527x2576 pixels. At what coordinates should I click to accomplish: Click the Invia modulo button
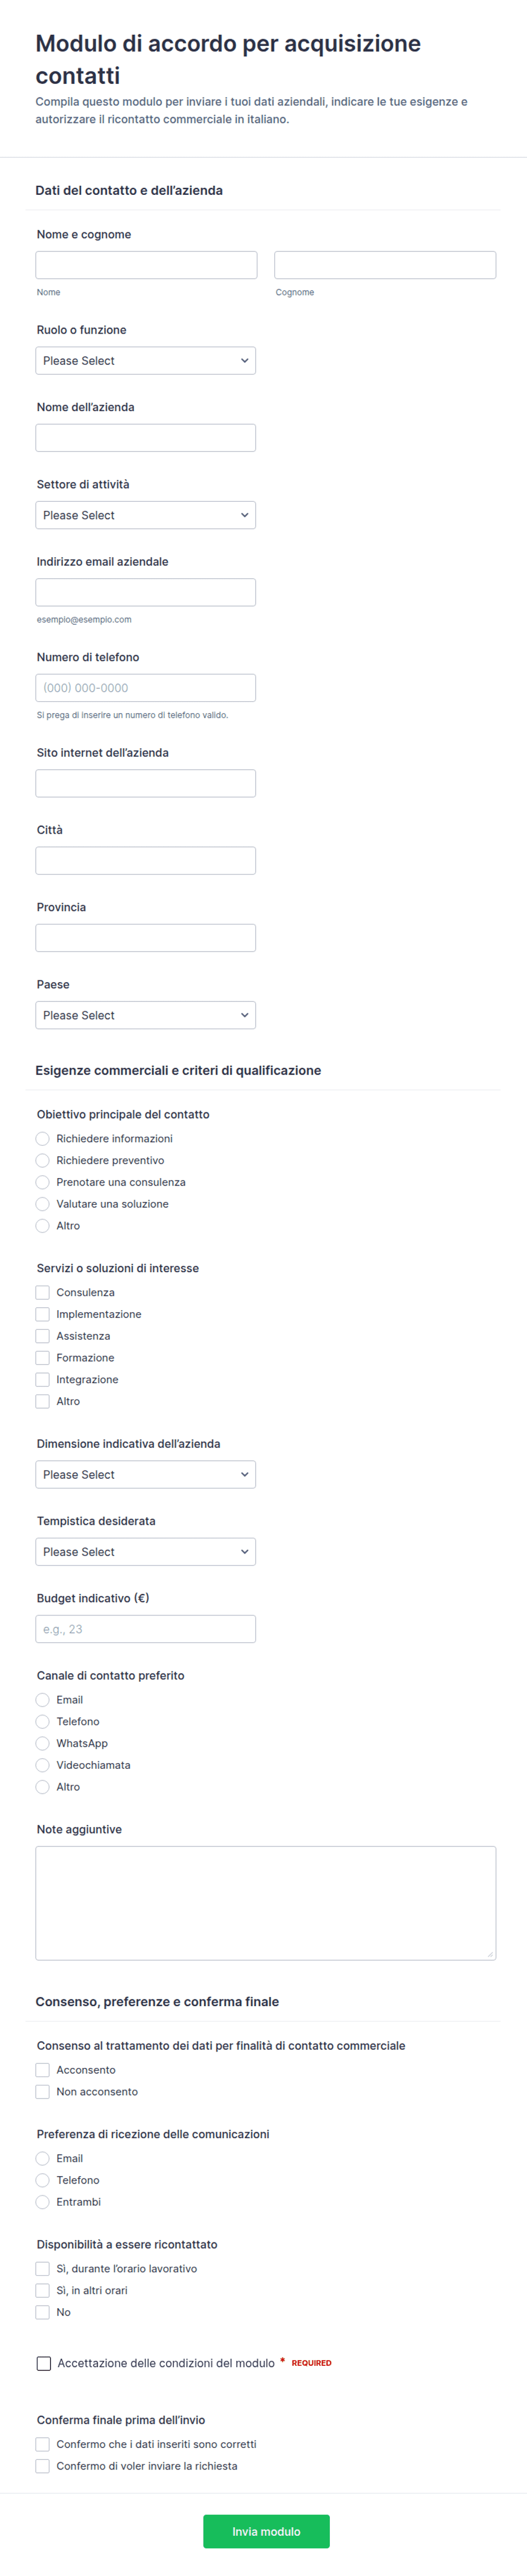pos(266,2531)
